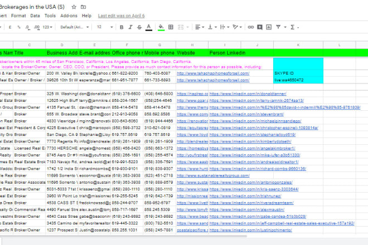Open the fill color paint bucket
Viewport: 368px width, 245px height.
pyautogui.click(x=161, y=27)
